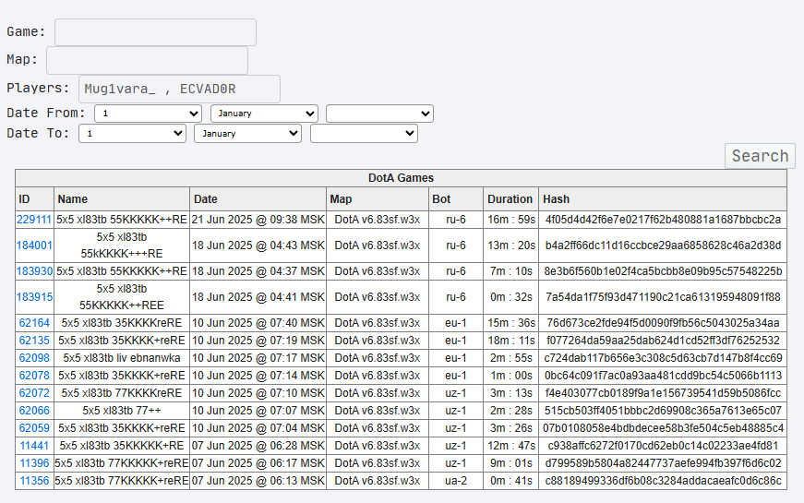Open game ID 184001

[34, 246]
